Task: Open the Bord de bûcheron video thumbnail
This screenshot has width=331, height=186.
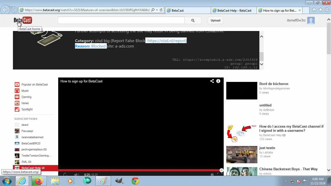Action: click(242, 91)
